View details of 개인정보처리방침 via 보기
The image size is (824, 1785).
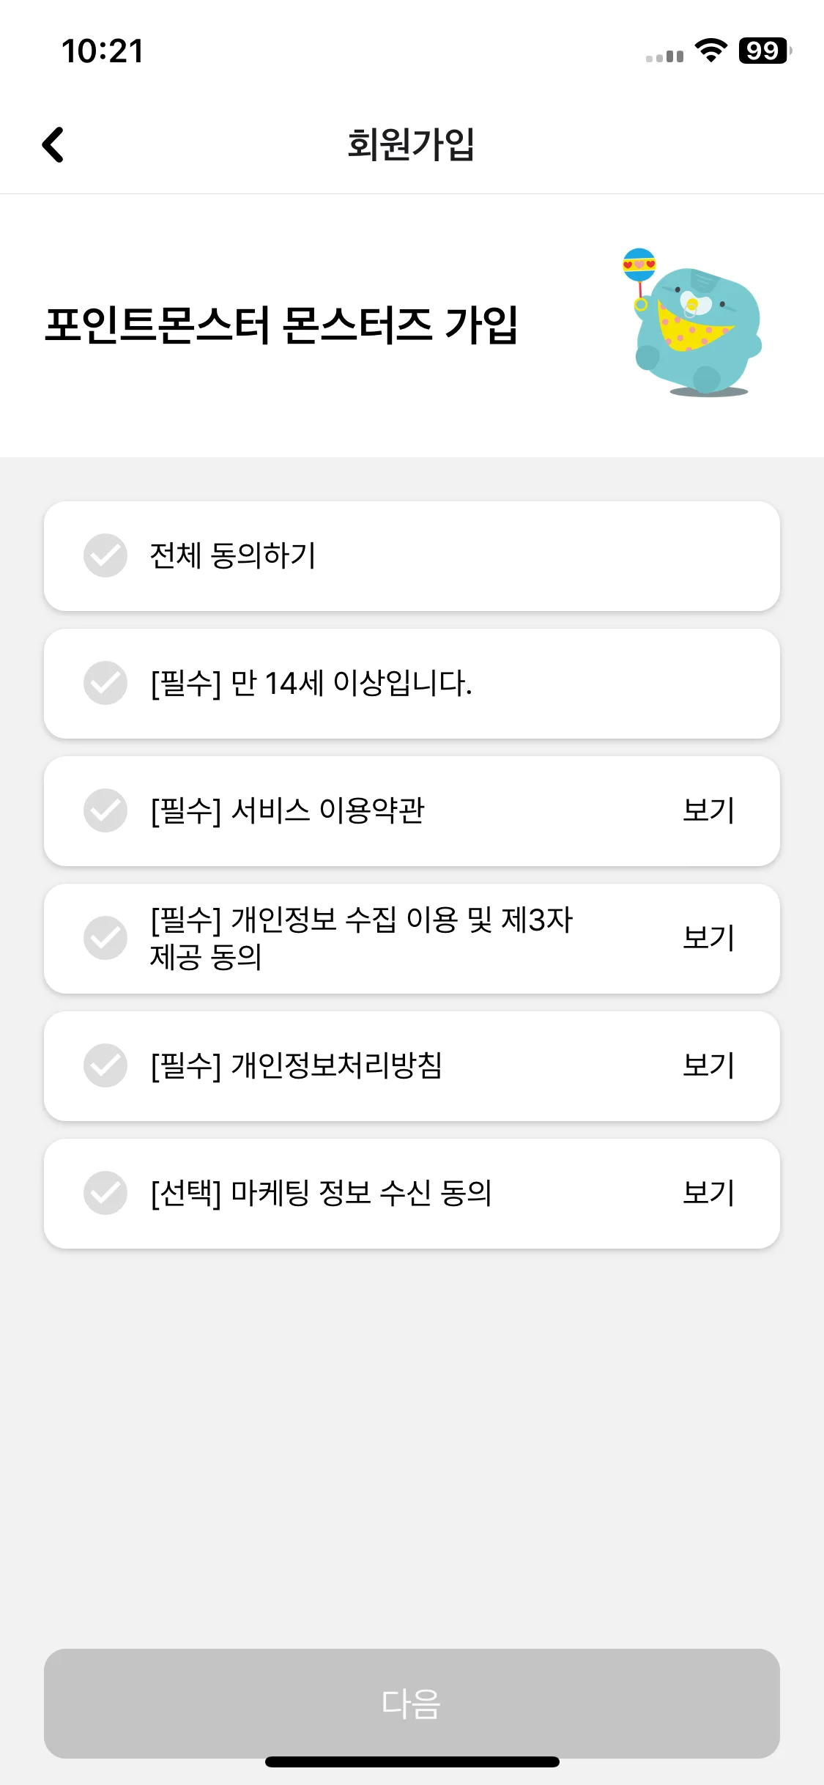708,1065
